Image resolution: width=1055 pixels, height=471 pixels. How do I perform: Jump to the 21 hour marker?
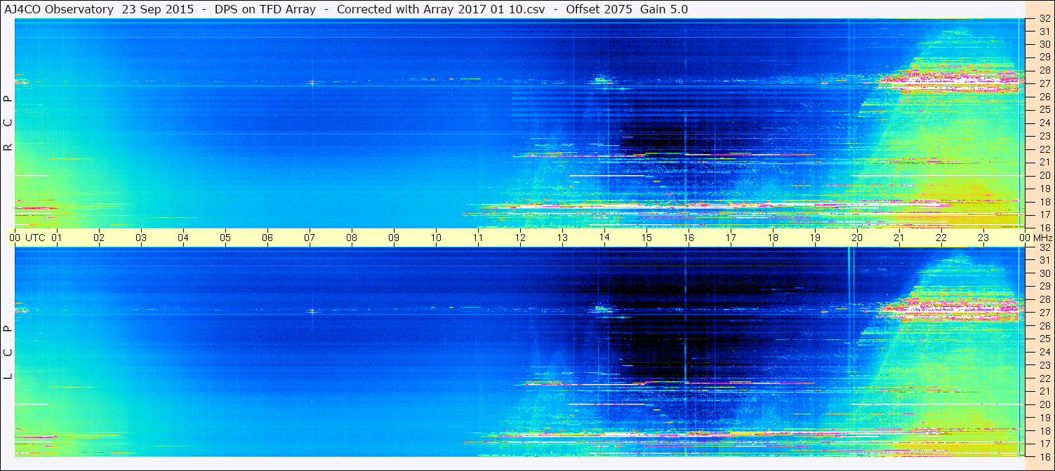pyautogui.click(x=899, y=238)
